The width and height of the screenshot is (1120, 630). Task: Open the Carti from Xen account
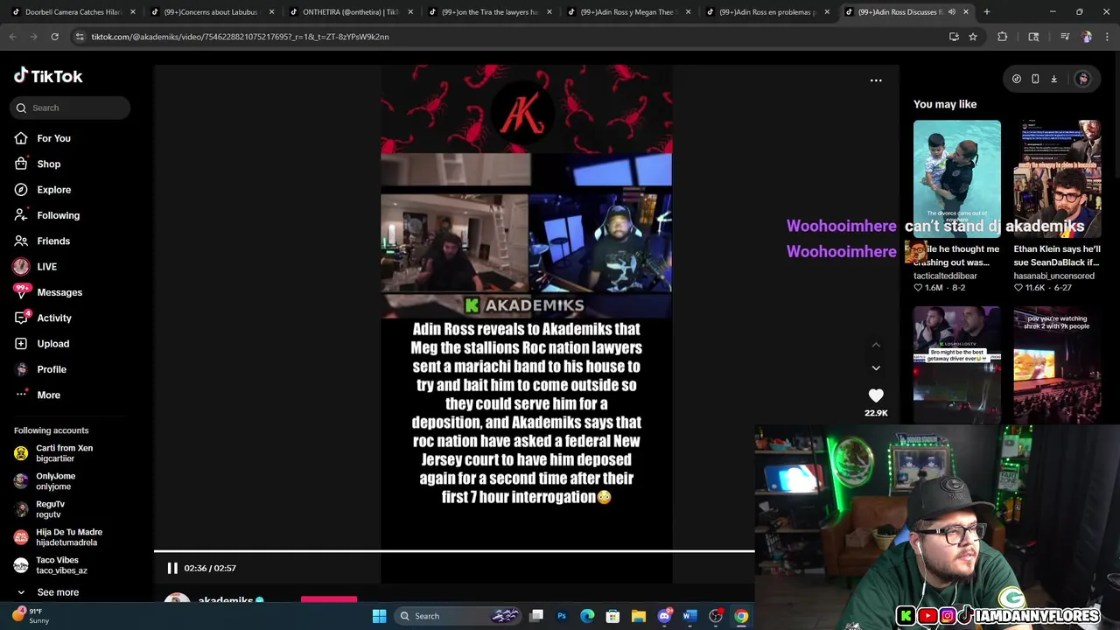point(54,453)
